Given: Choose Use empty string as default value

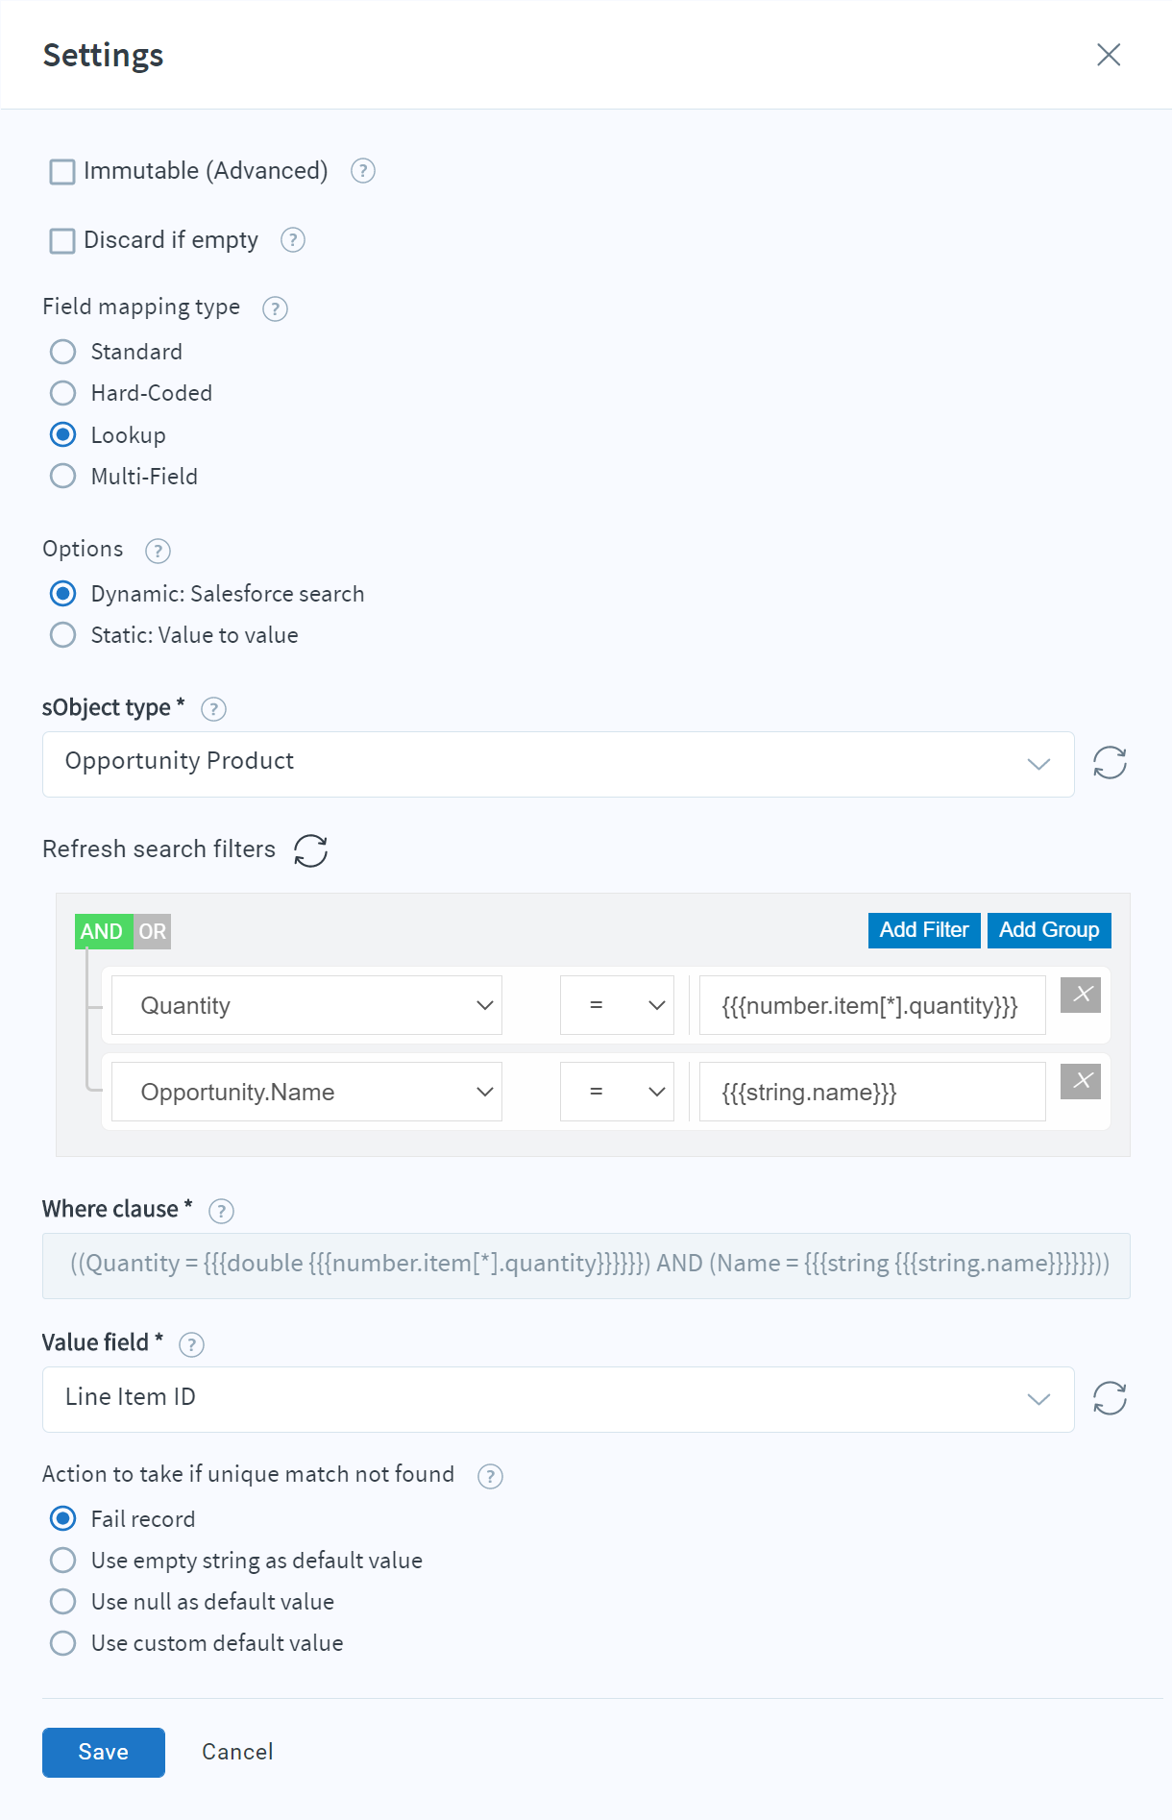Looking at the screenshot, I should [62, 1561].
